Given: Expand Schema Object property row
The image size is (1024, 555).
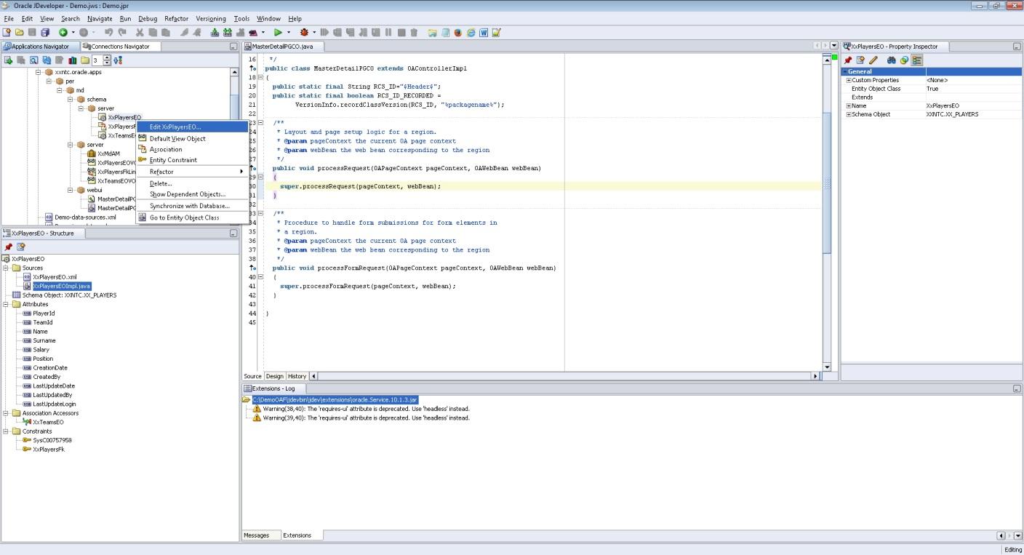Looking at the screenshot, I should (x=849, y=114).
